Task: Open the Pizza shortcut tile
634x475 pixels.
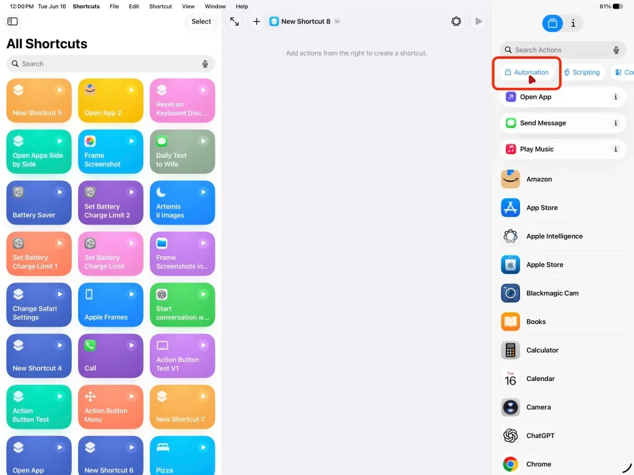Action: point(183,456)
